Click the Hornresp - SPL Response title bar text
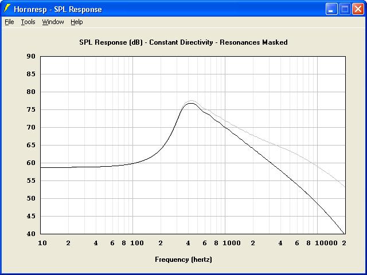 58,9
